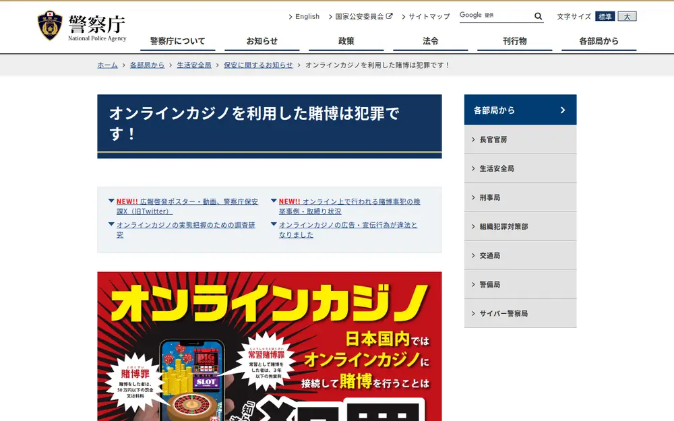The height and width of the screenshot is (421, 674).
Task: Open オンラインカジノの広告・宣伝行為が違法 link
Action: click(x=348, y=230)
